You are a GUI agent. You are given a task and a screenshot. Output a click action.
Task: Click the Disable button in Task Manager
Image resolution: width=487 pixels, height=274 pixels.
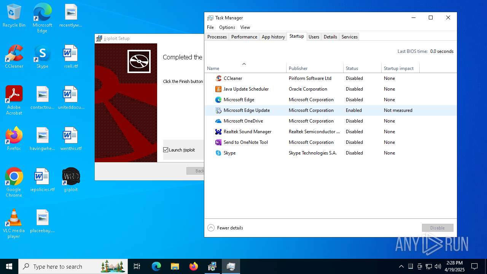click(x=438, y=228)
